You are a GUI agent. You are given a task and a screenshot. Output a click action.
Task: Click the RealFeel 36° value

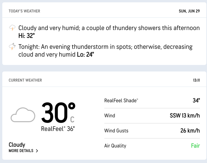58,129
